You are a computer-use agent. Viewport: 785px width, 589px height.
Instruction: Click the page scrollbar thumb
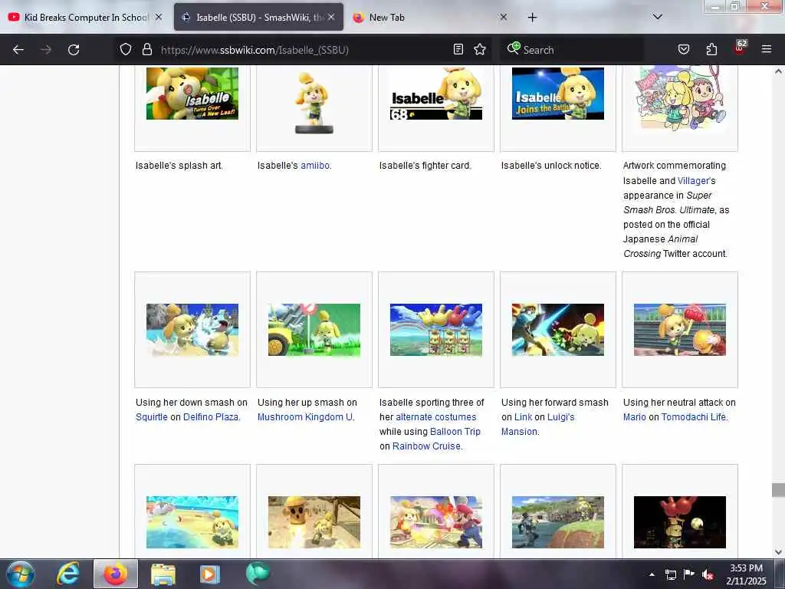(778, 490)
